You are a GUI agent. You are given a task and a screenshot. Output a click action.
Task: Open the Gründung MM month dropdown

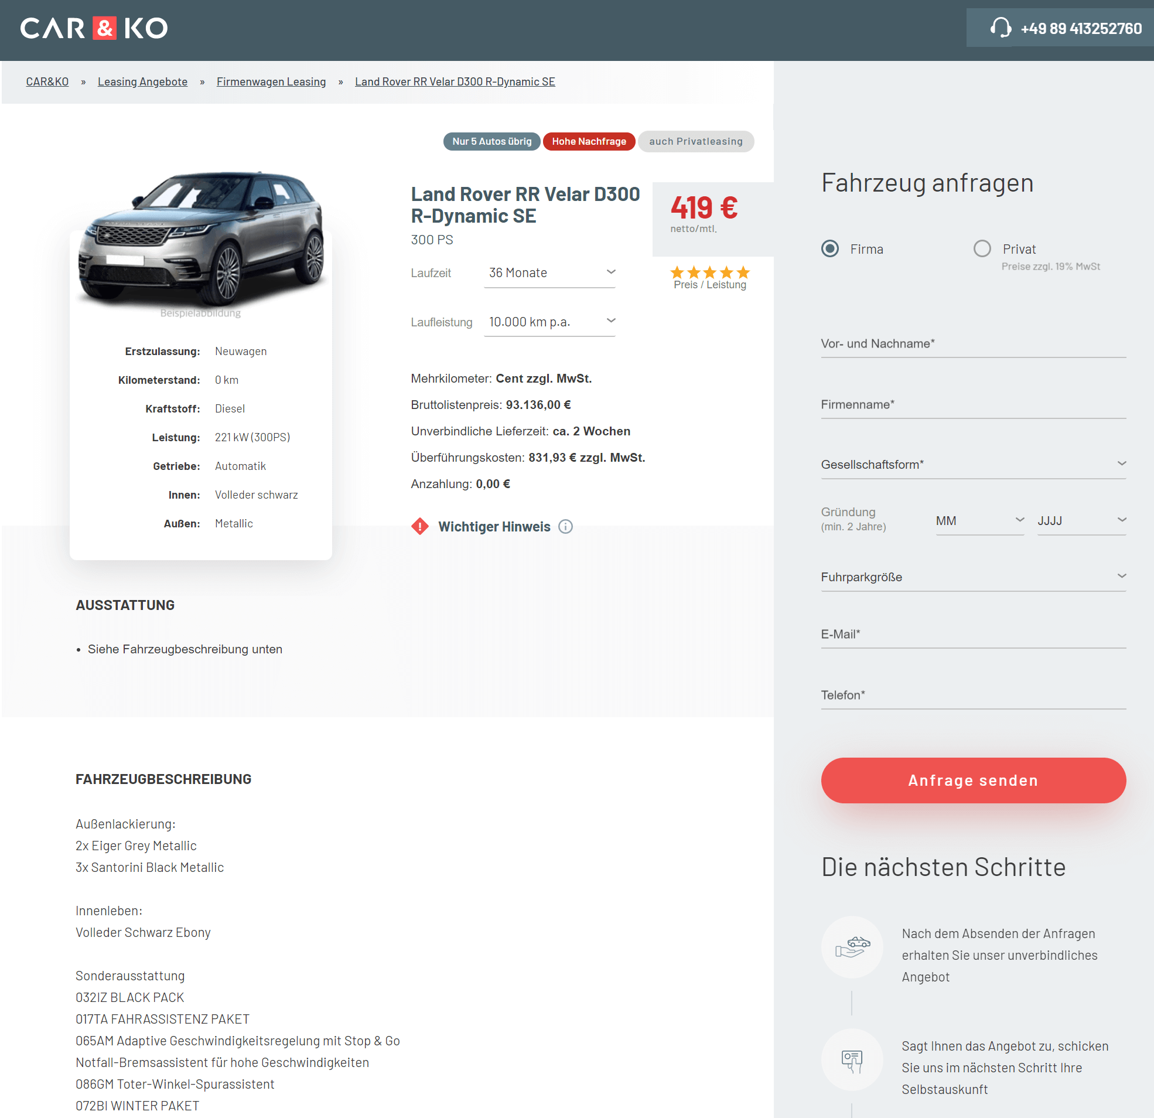[x=979, y=520]
